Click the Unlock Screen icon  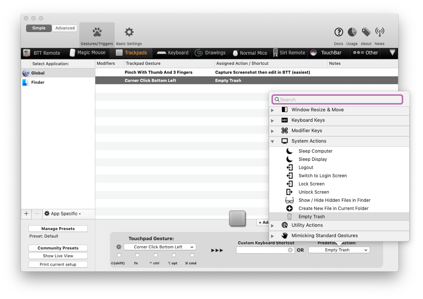289,192
